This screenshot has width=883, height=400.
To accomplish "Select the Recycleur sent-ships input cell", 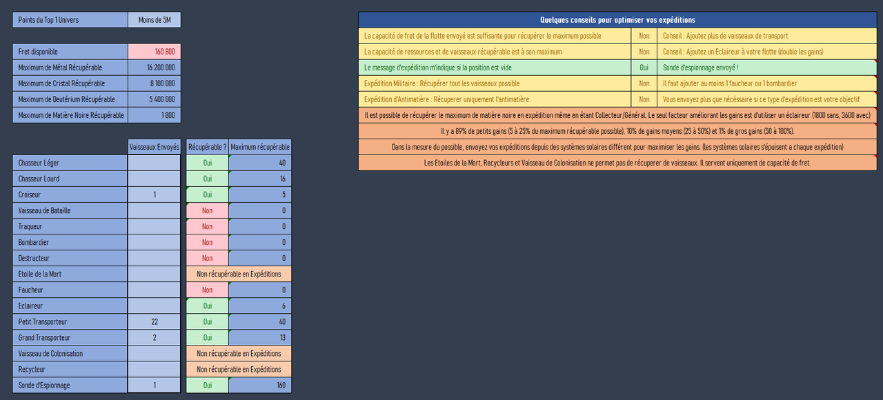I will coord(155,369).
